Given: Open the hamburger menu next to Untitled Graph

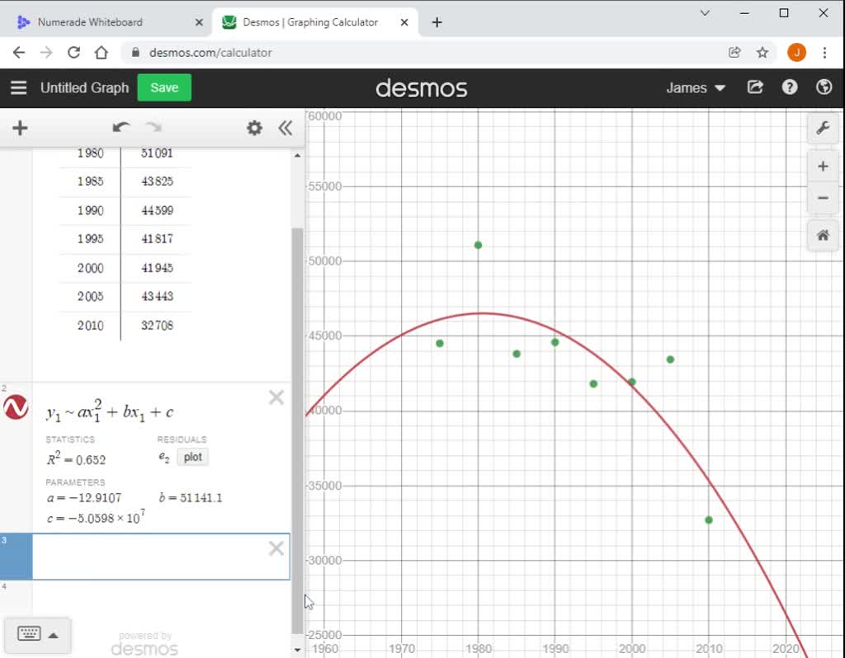Looking at the screenshot, I should pyautogui.click(x=18, y=87).
